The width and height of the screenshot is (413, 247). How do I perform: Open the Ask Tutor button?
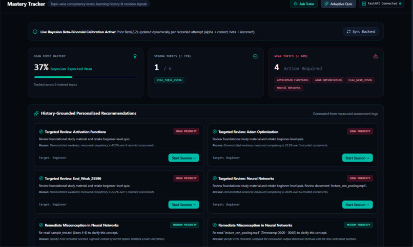pos(304,4)
